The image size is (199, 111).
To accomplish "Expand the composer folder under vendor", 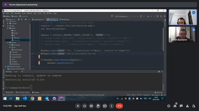I will (x=10, y=45).
